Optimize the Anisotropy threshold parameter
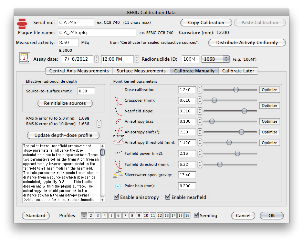 269,143
